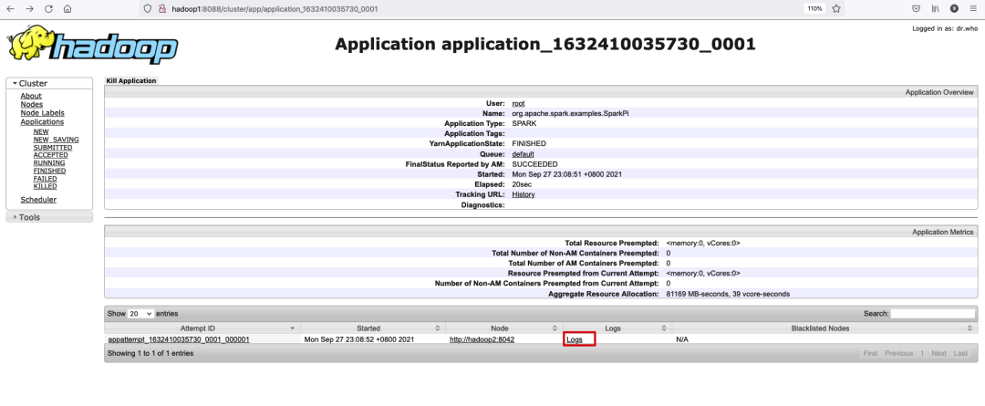Go back with the browser back arrow
985x406 pixels.
click(11, 9)
